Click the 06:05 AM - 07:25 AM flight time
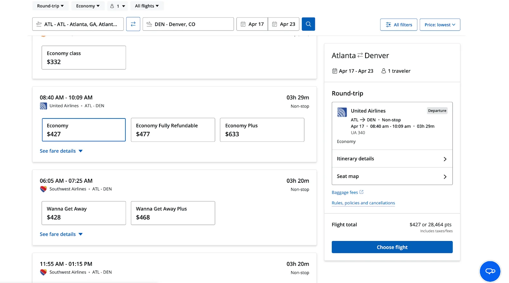 click(x=66, y=181)
